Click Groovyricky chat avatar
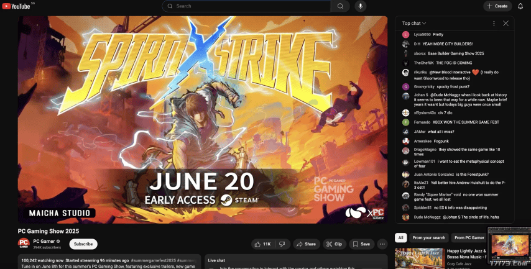 click(405, 87)
